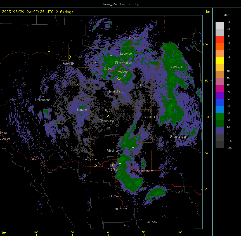Click the vertical axis 100 km label
The image size is (241, 236).
point(205,44)
